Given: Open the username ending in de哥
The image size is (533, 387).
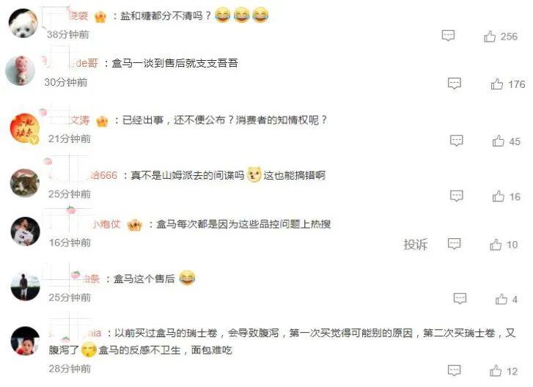Looking at the screenshot, I should point(84,63).
